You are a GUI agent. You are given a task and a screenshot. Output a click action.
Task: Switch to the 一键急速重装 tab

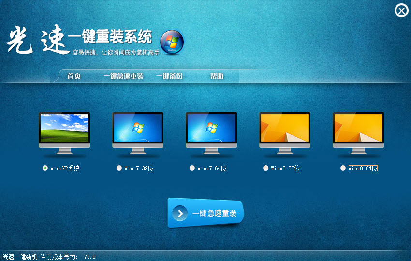click(124, 76)
